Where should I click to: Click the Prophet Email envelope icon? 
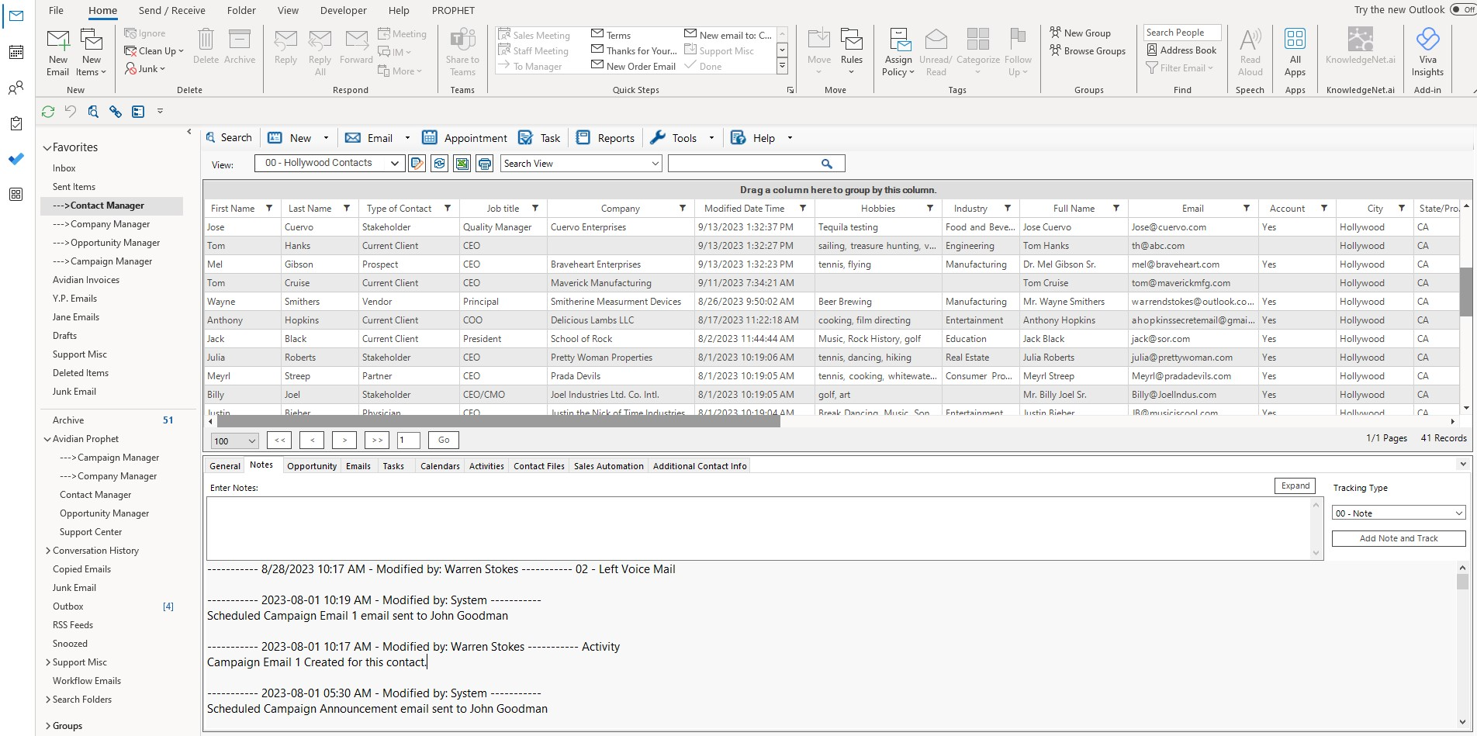[x=353, y=137]
